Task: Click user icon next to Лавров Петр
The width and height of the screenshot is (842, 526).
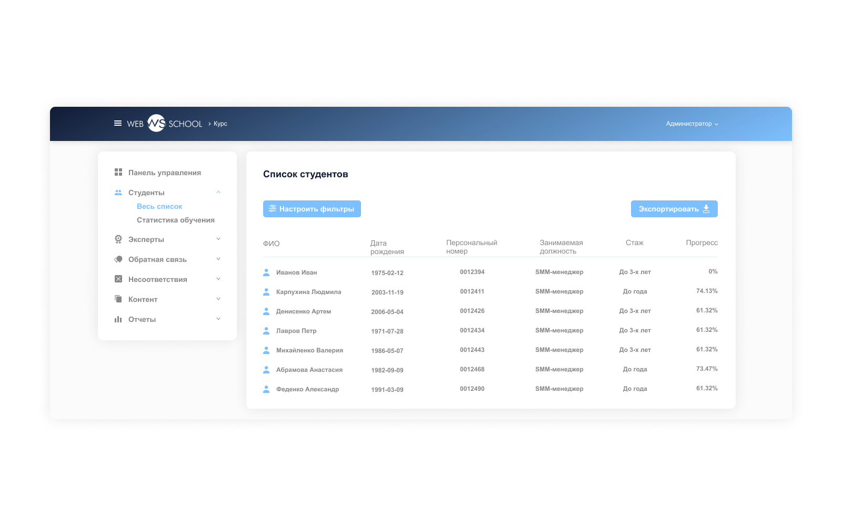Action: coord(266,331)
